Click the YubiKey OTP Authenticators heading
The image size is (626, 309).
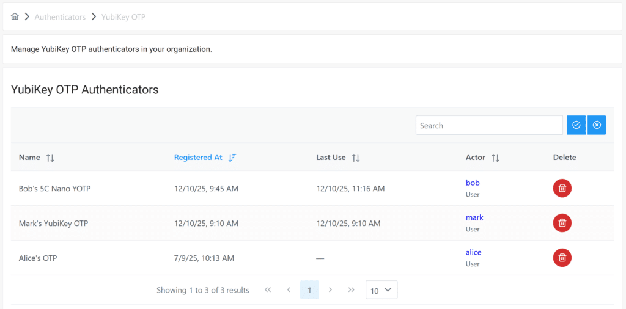point(84,90)
